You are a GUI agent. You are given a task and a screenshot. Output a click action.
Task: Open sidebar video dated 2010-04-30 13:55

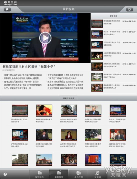(x=113, y=24)
